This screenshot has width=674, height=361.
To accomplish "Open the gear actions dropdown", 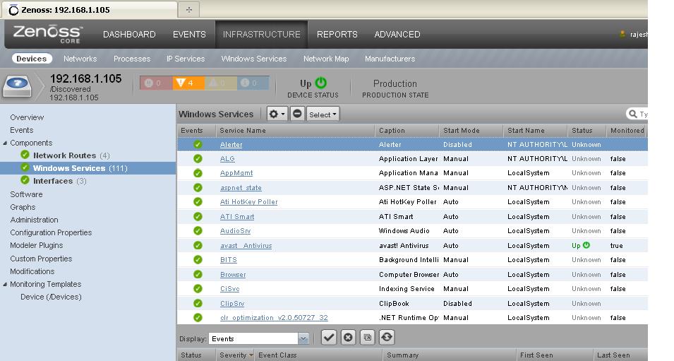I will pyautogui.click(x=277, y=114).
